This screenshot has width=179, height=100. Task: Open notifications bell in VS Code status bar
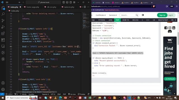tap(88, 94)
